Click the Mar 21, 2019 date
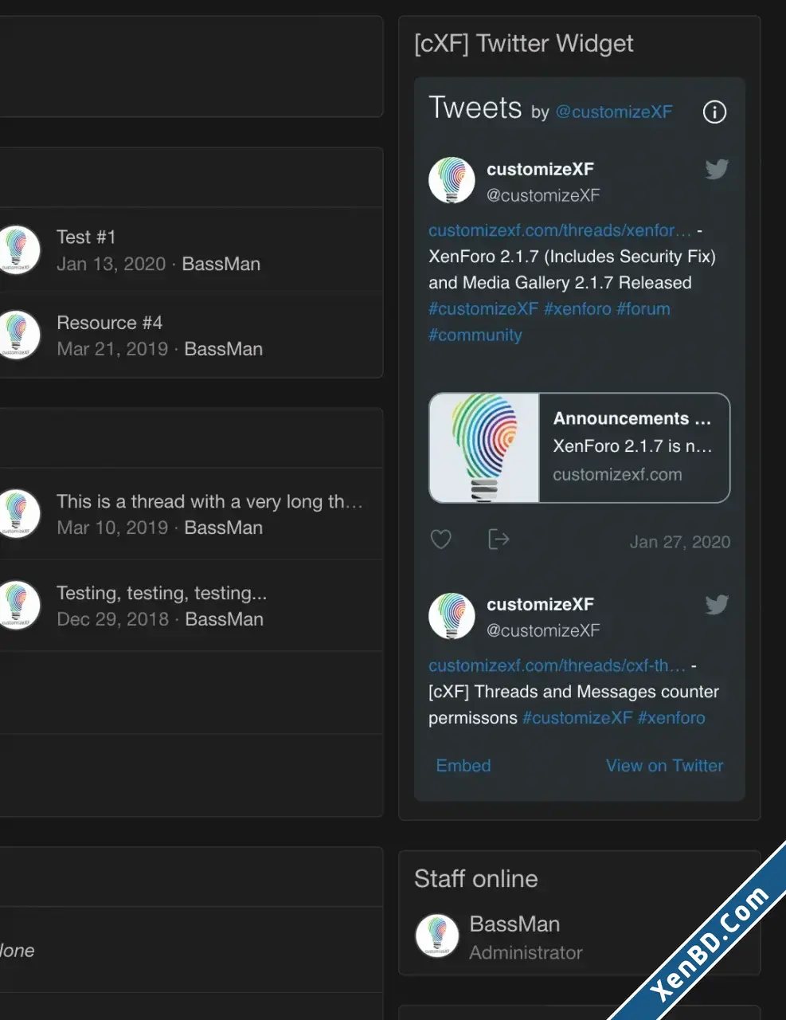Image resolution: width=786 pixels, height=1020 pixels. coord(112,349)
